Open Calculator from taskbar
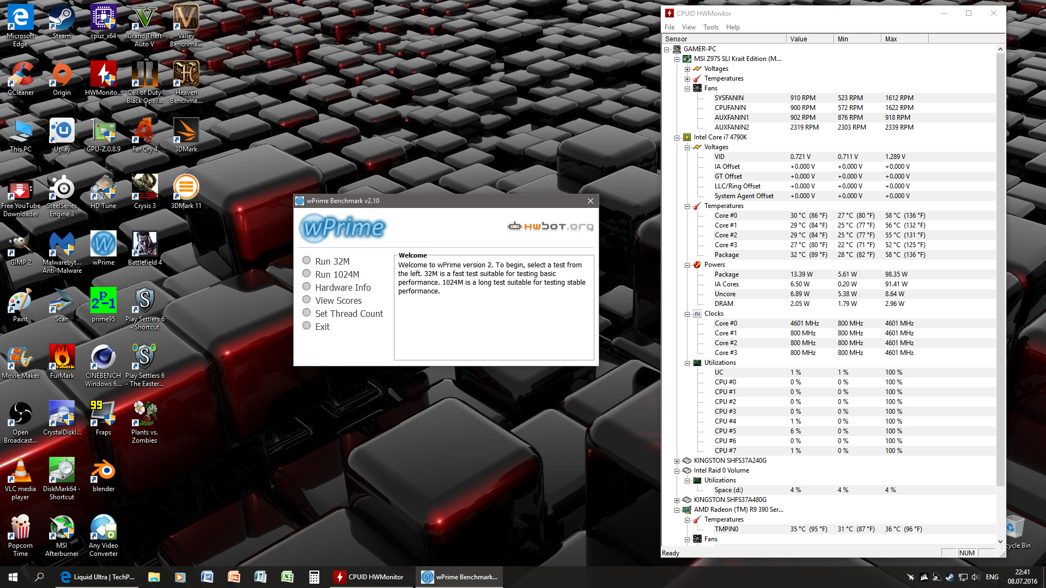This screenshot has width=1046, height=588. pos(314,577)
